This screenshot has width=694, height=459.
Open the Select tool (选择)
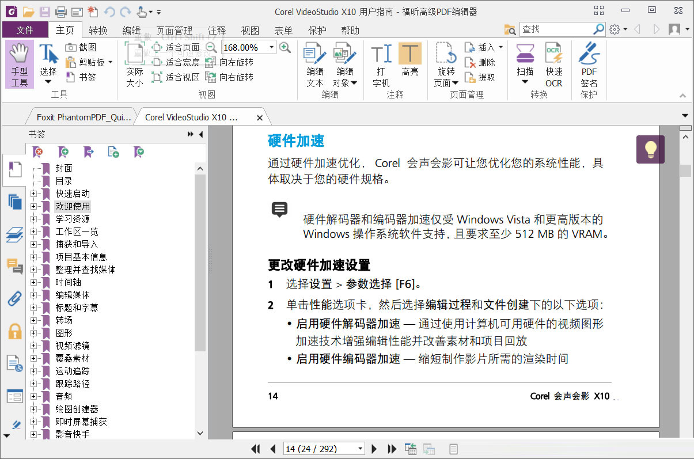click(x=48, y=65)
